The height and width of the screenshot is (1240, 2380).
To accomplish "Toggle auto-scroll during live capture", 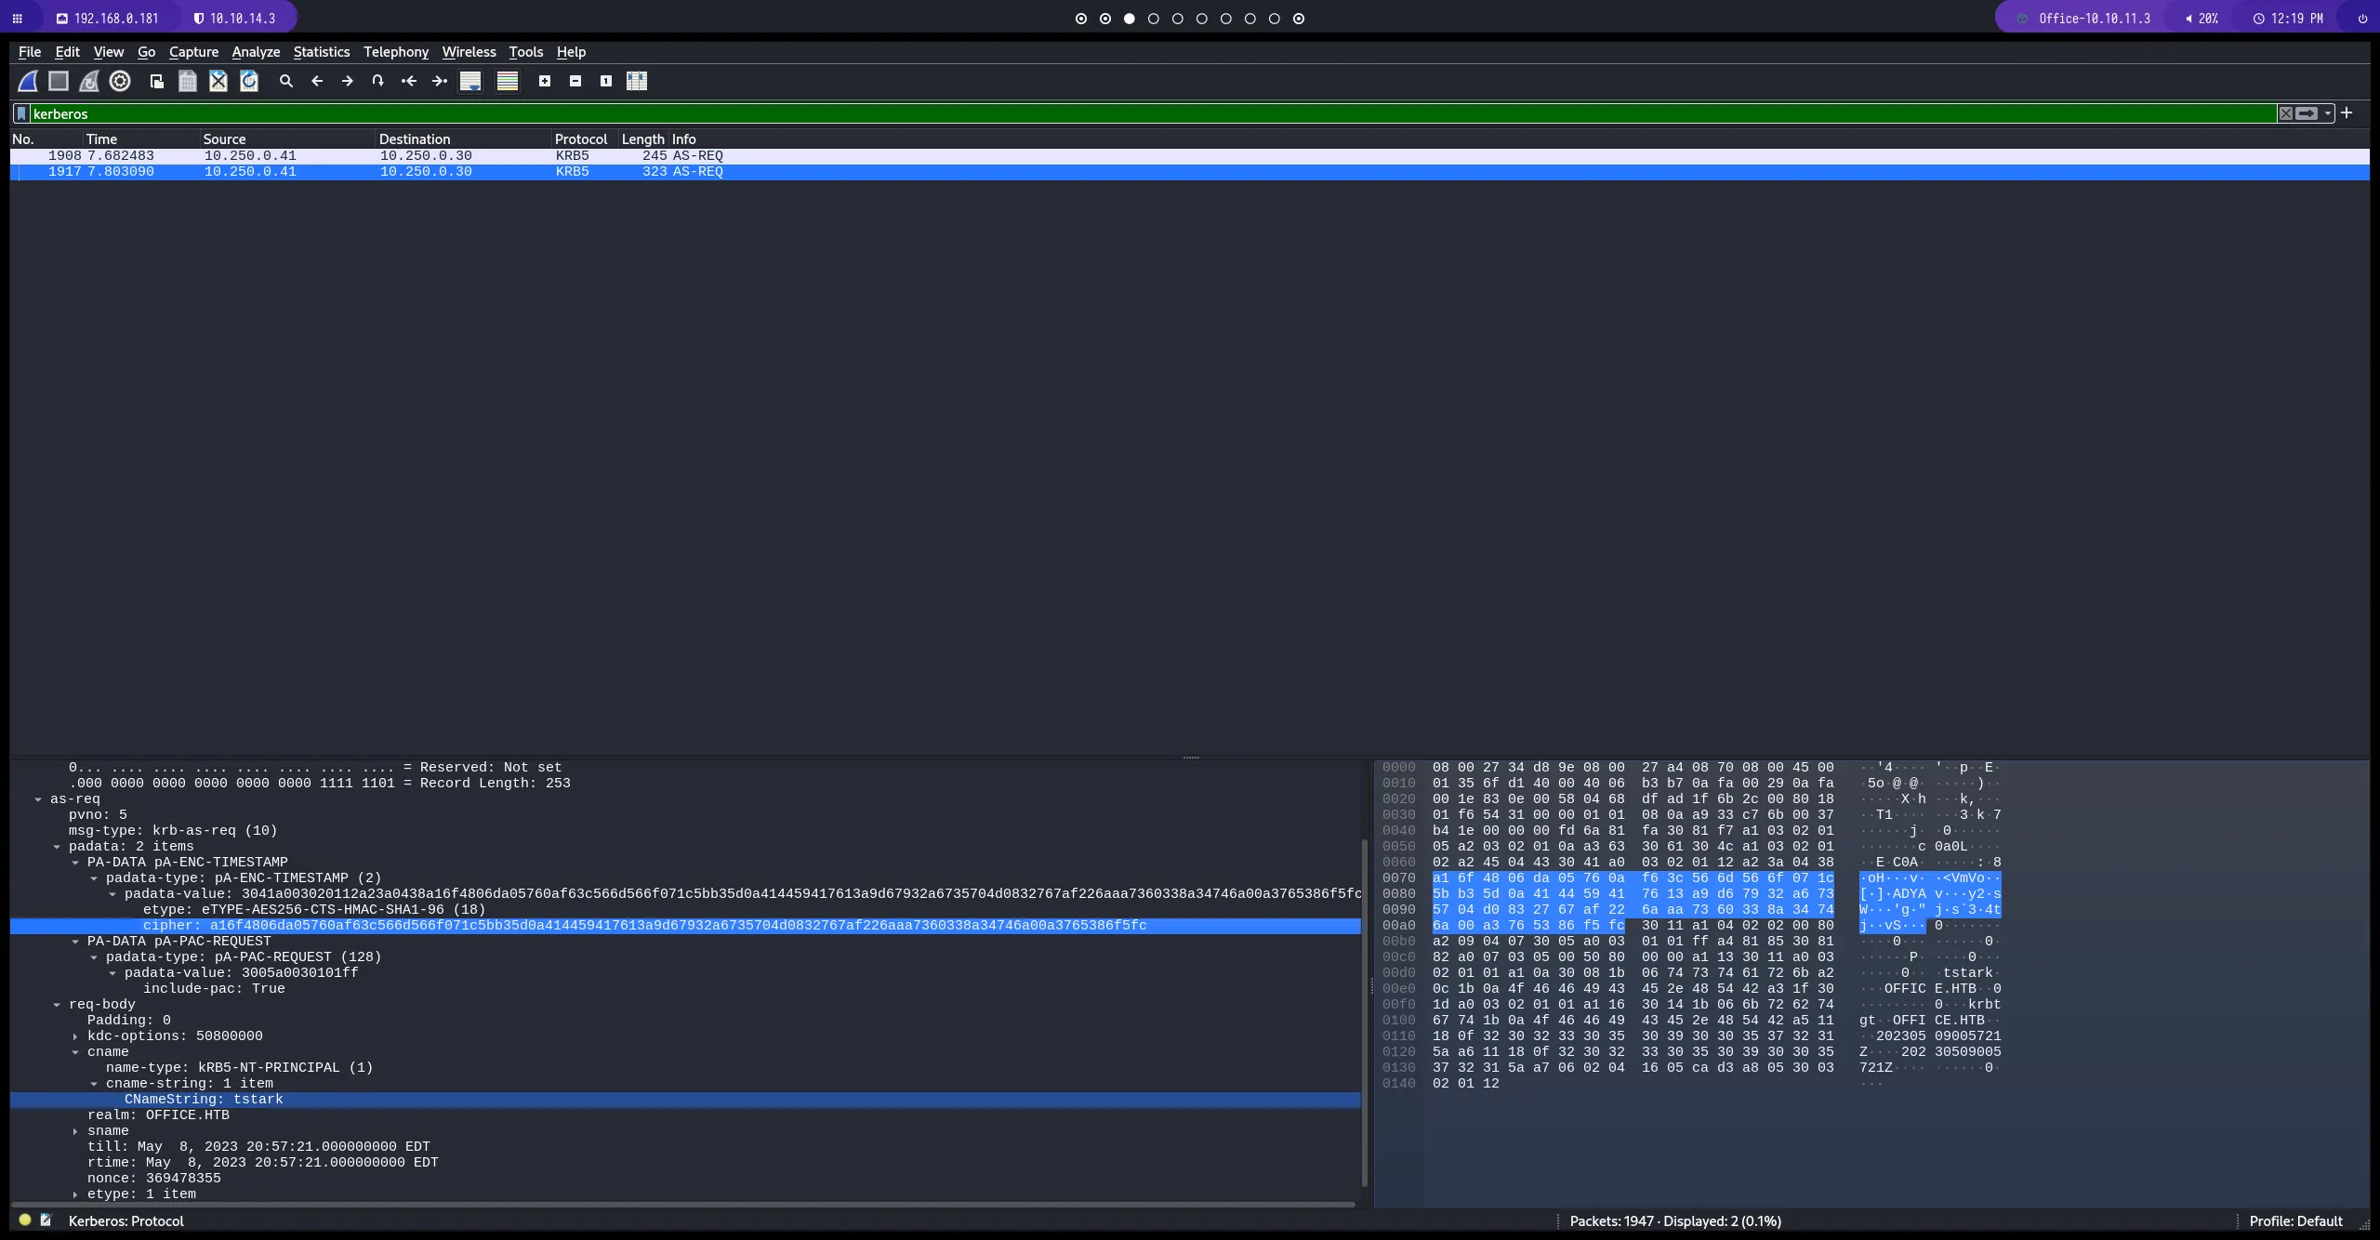I will pyautogui.click(x=470, y=82).
